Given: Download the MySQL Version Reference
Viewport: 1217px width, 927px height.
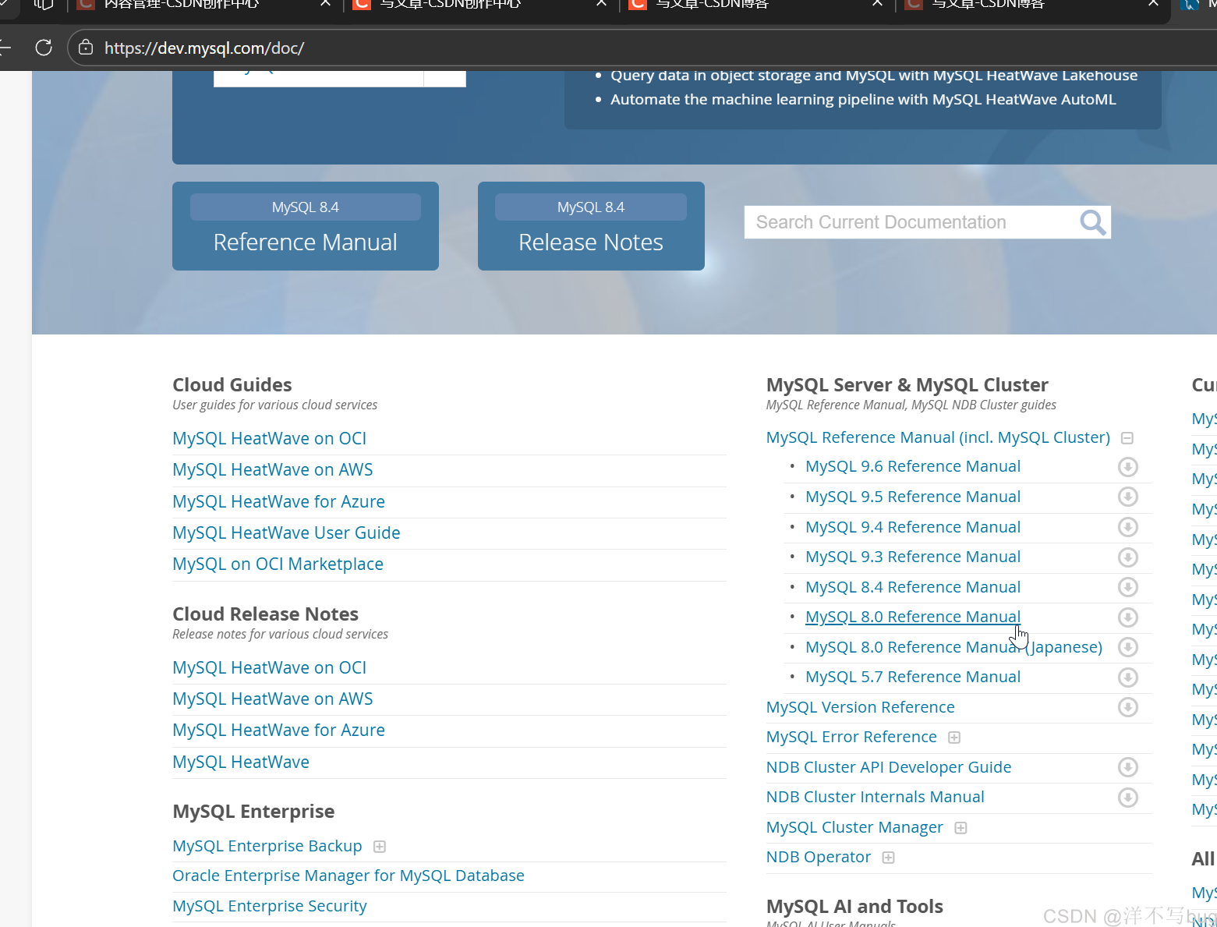Looking at the screenshot, I should [x=1127, y=707].
